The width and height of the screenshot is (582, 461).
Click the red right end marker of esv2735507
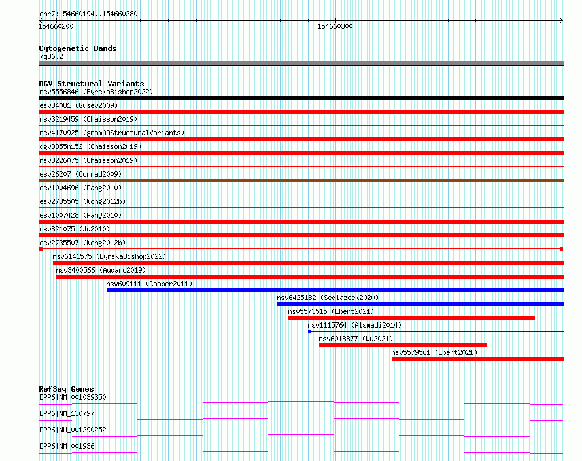[562, 249]
